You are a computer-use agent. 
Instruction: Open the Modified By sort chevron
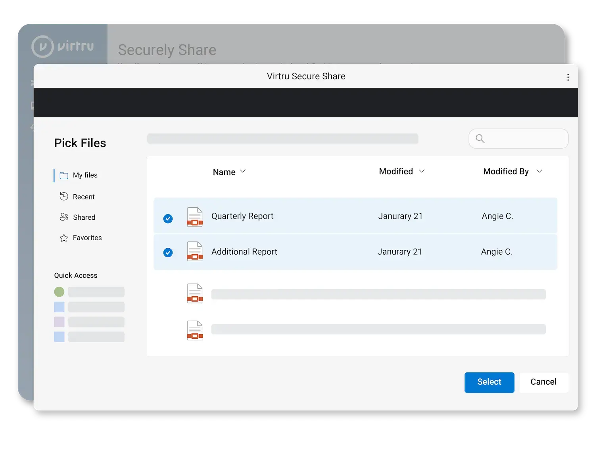pyautogui.click(x=539, y=171)
